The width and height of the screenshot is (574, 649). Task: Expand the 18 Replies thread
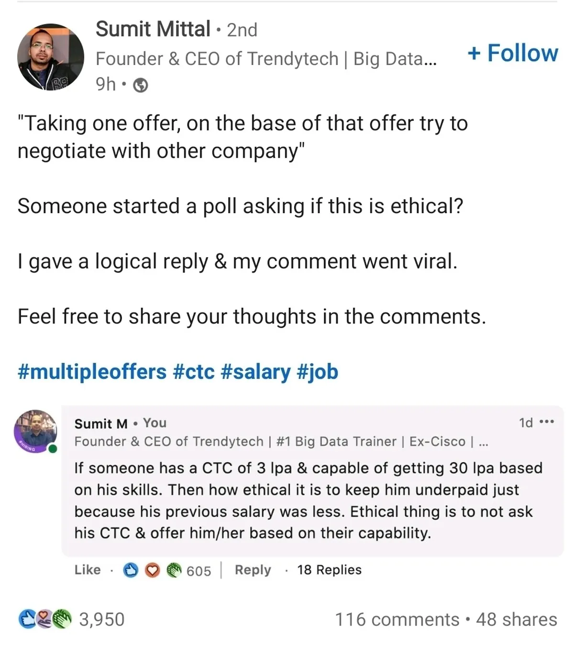[x=329, y=570]
